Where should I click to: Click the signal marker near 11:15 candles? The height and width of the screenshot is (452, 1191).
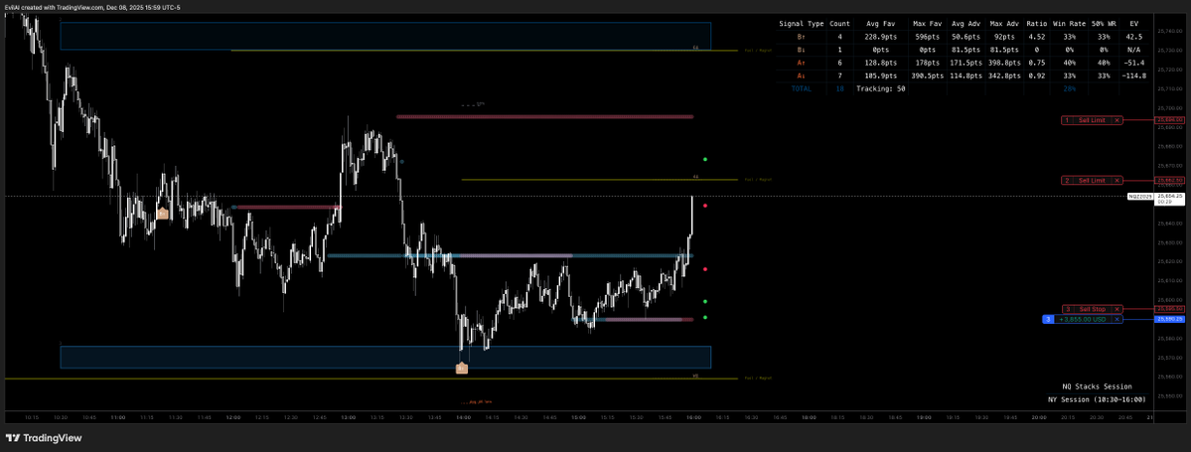pos(162,214)
